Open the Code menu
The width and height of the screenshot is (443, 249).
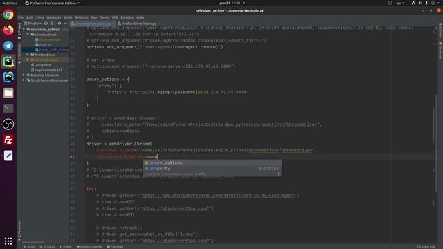pyautogui.click(x=68, y=17)
